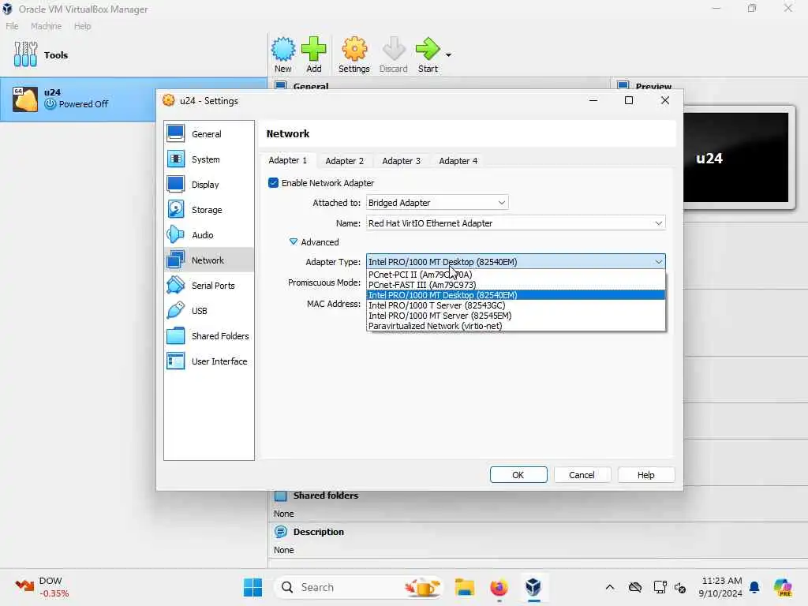Click OK to save settings
Viewport: 808px width, 606px height.
tap(518, 474)
